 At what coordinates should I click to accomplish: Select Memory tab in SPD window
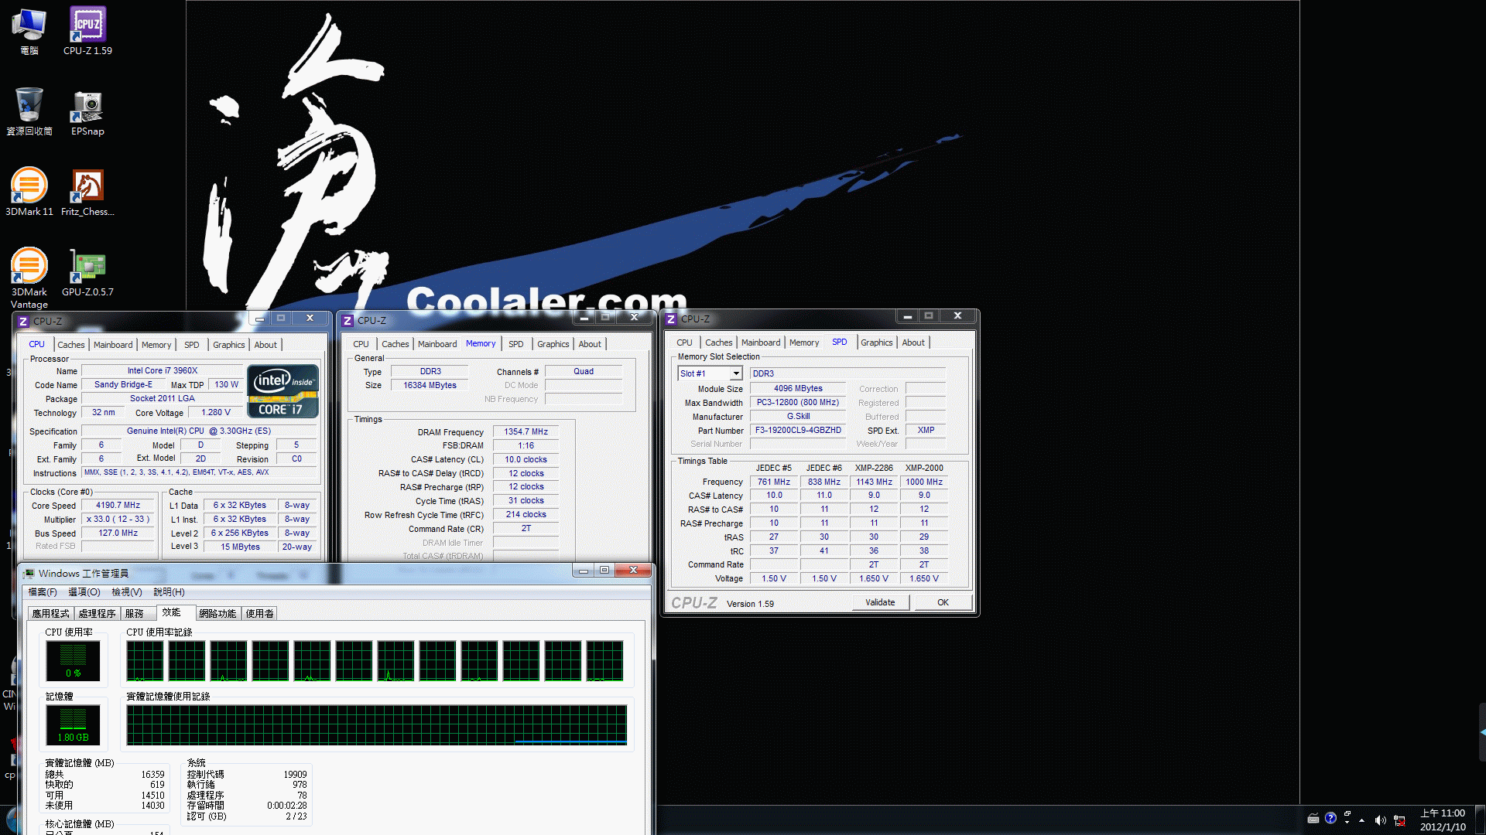pos(804,343)
